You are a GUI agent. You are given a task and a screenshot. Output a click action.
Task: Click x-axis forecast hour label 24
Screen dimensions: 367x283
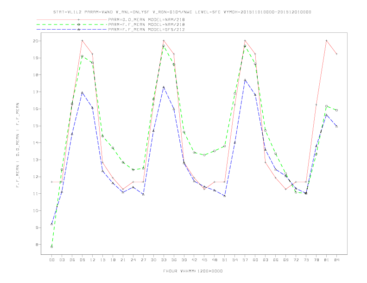click(133, 260)
